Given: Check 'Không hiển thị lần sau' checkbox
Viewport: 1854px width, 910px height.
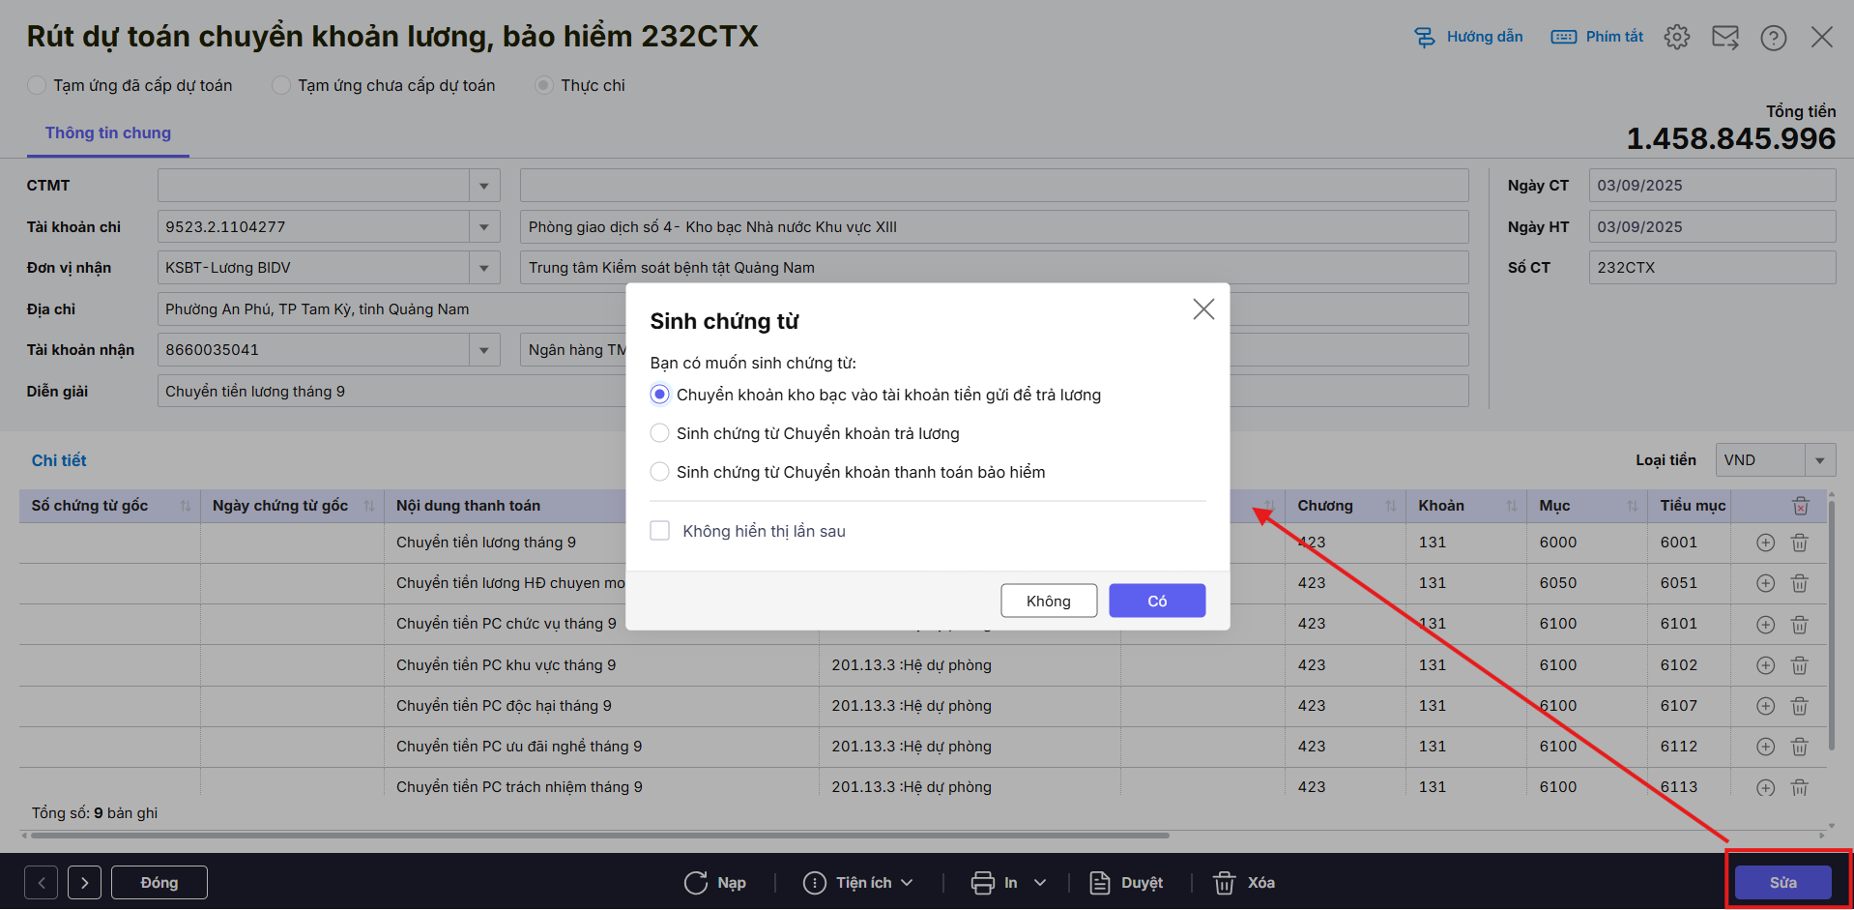Looking at the screenshot, I should click(660, 531).
